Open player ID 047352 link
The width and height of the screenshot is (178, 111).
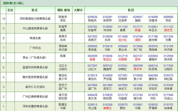click(92, 37)
